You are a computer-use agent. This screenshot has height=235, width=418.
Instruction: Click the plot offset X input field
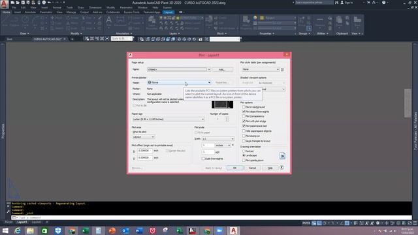145,151
